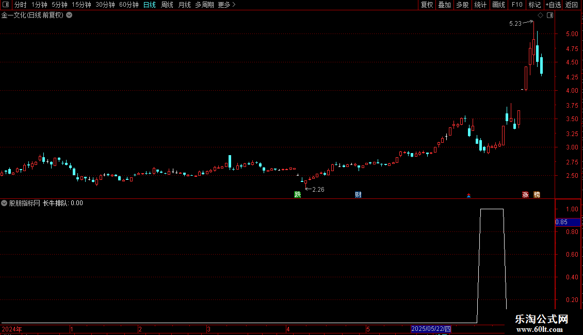Expand the 更多 periods menu

226,5
